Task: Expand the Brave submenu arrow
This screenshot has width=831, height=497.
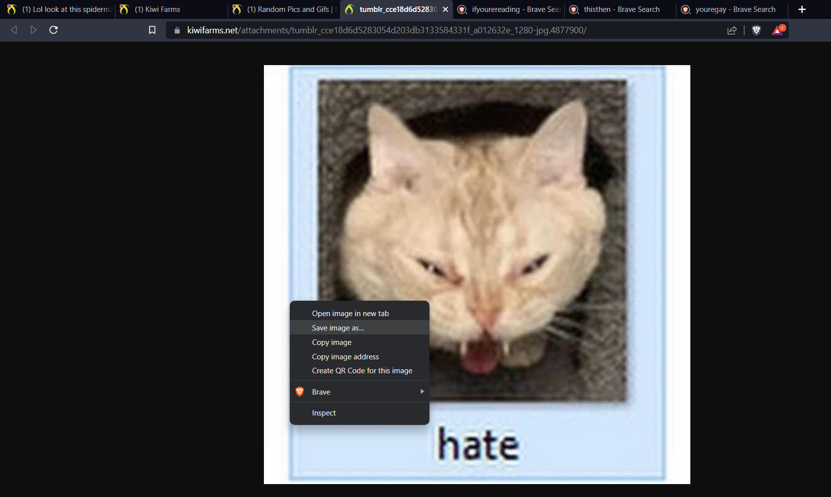Action: click(422, 392)
